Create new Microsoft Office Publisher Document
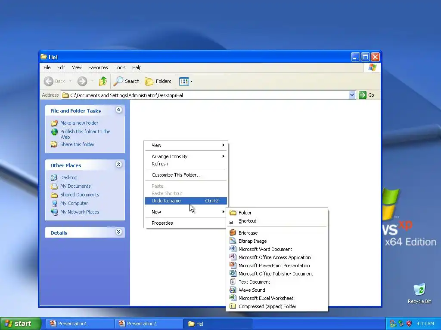Image resolution: width=441 pixels, height=330 pixels. (x=277, y=274)
